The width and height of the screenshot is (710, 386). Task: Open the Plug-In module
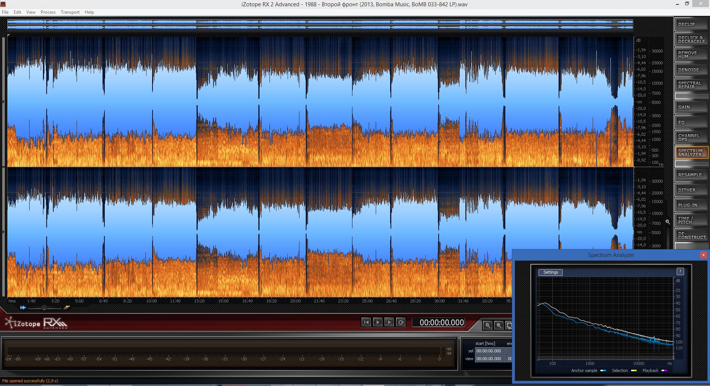pyautogui.click(x=691, y=205)
